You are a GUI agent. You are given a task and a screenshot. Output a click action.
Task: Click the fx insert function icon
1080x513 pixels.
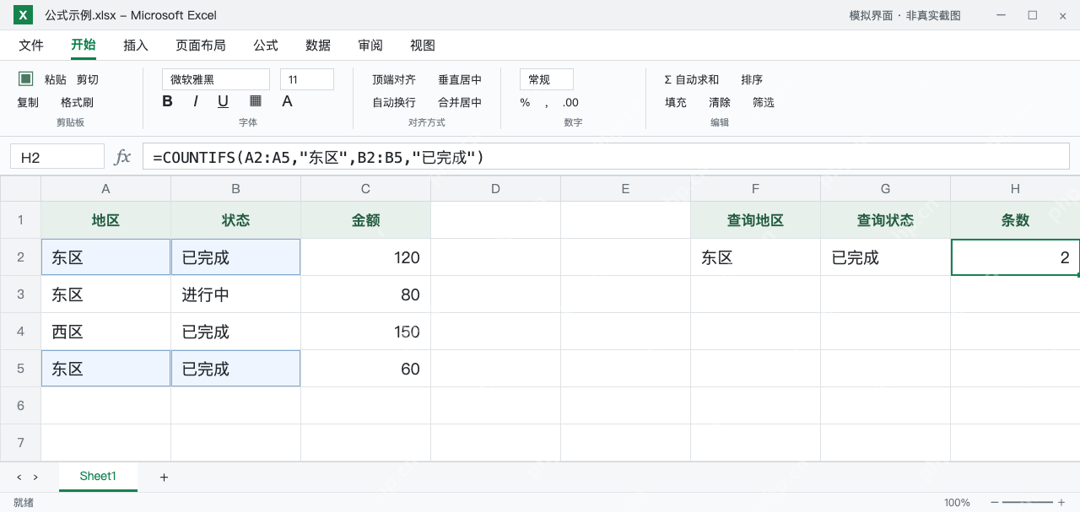[123, 157]
